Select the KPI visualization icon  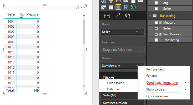(x=140, y=1)
